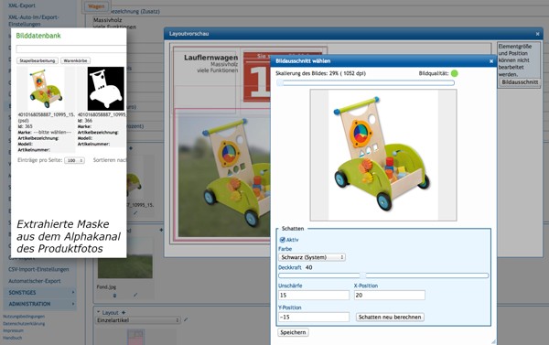Open the Einzelartikel layout dropdown
549x345 pixels.
138,320
